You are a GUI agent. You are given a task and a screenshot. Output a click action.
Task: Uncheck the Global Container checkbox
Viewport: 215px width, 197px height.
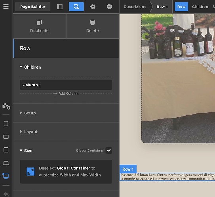click(x=109, y=151)
